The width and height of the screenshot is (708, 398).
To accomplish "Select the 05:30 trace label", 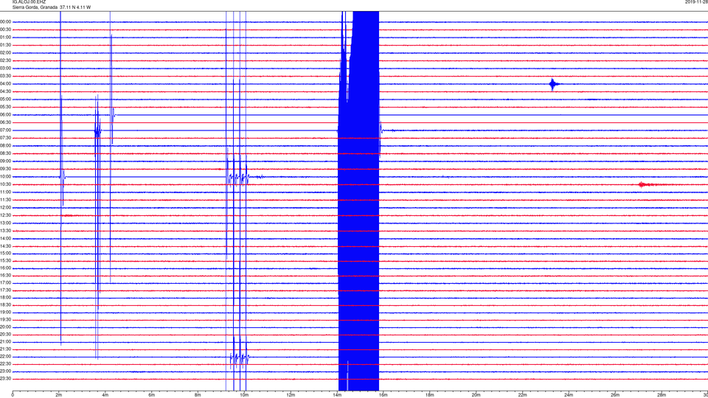I will pyautogui.click(x=5, y=106).
